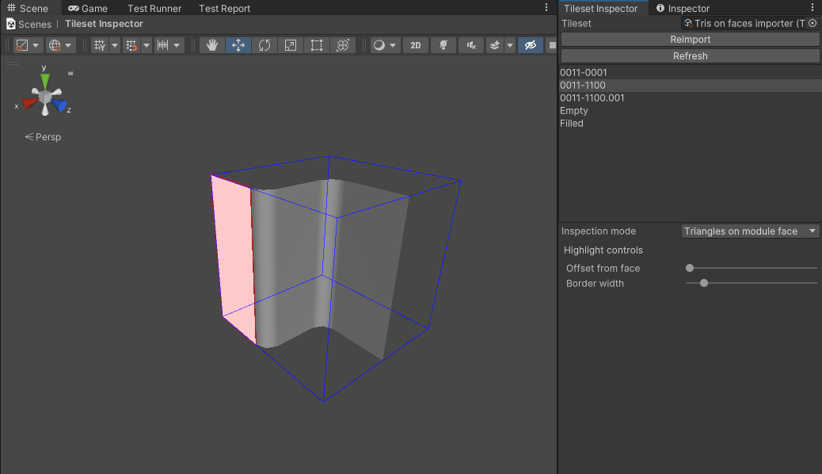This screenshot has width=822, height=474.
Task: Click the increment snapping ruler icon
Action: coord(163,45)
